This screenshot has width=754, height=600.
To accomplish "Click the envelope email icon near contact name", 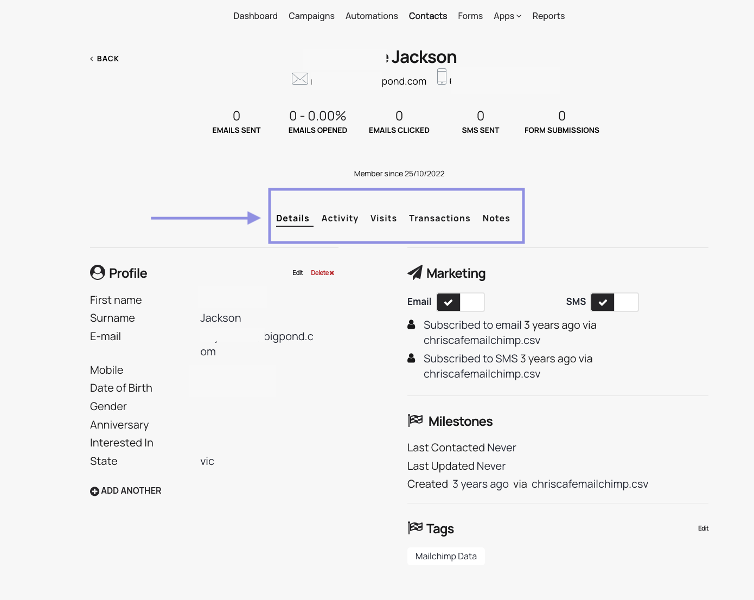I will pyautogui.click(x=300, y=79).
